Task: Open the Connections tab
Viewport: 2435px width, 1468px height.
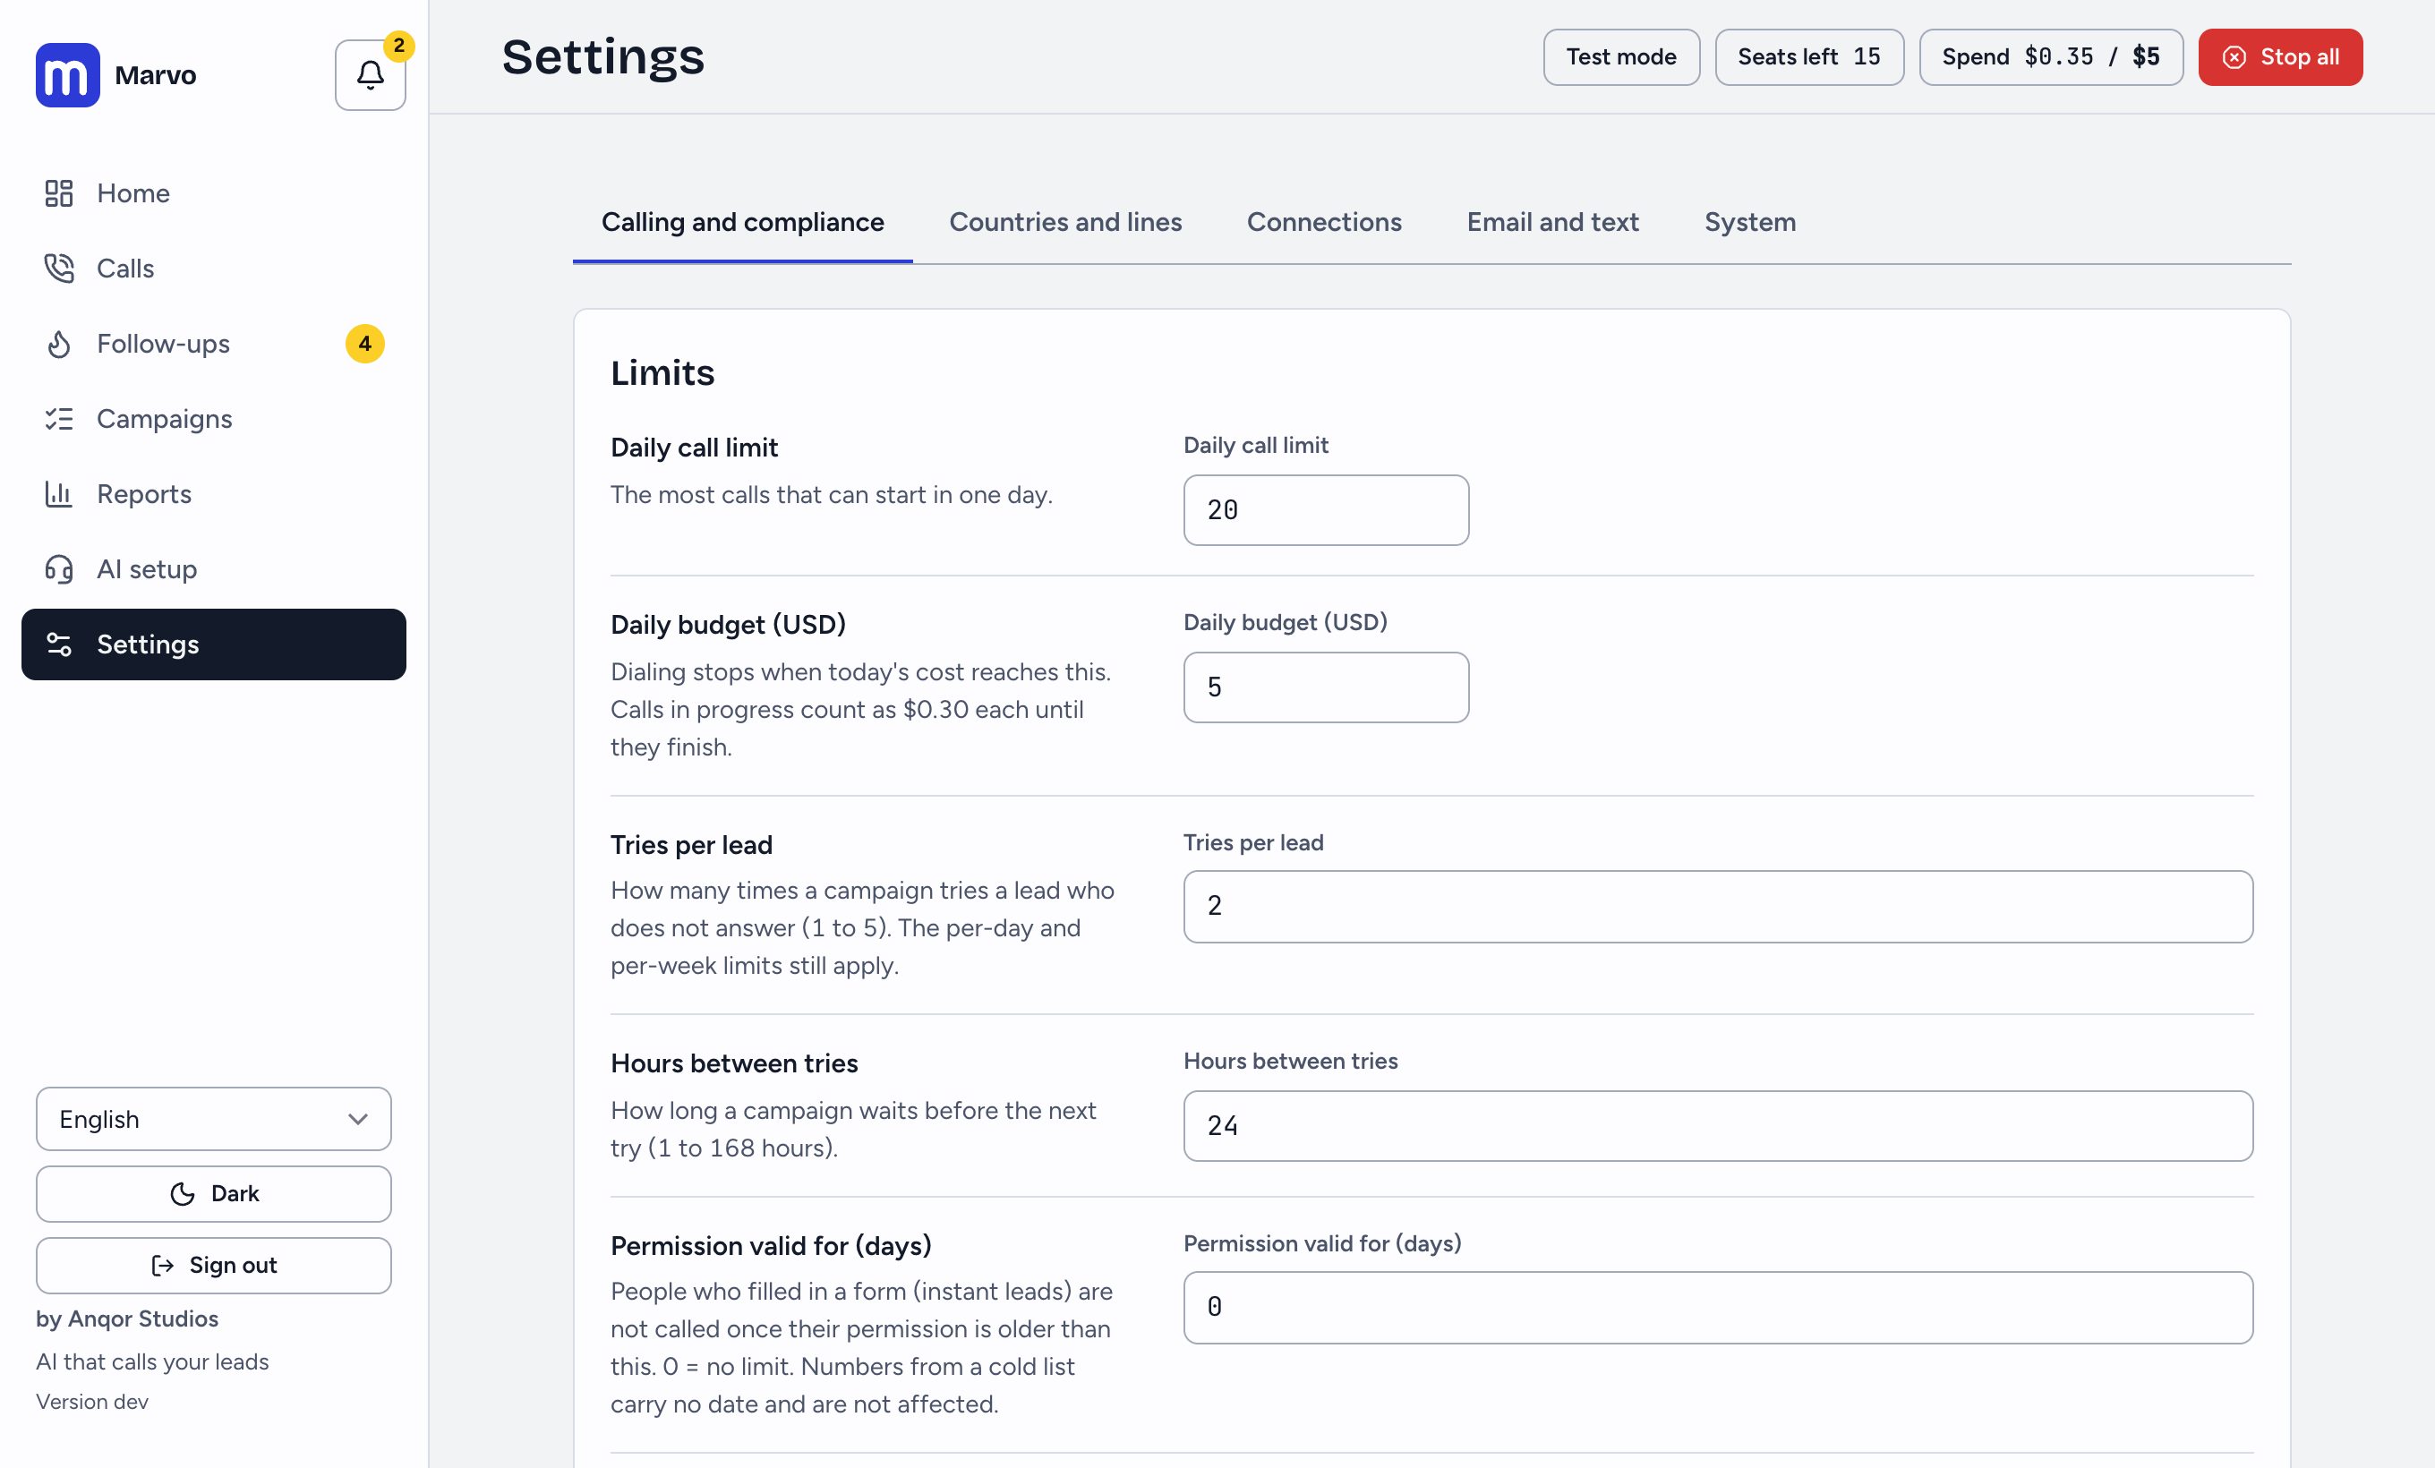Action: tap(1324, 222)
